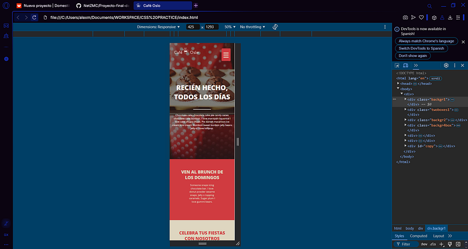The width and height of the screenshot is (468, 249).
Task: Toggle element classes with .cls button
Action: click(x=433, y=244)
